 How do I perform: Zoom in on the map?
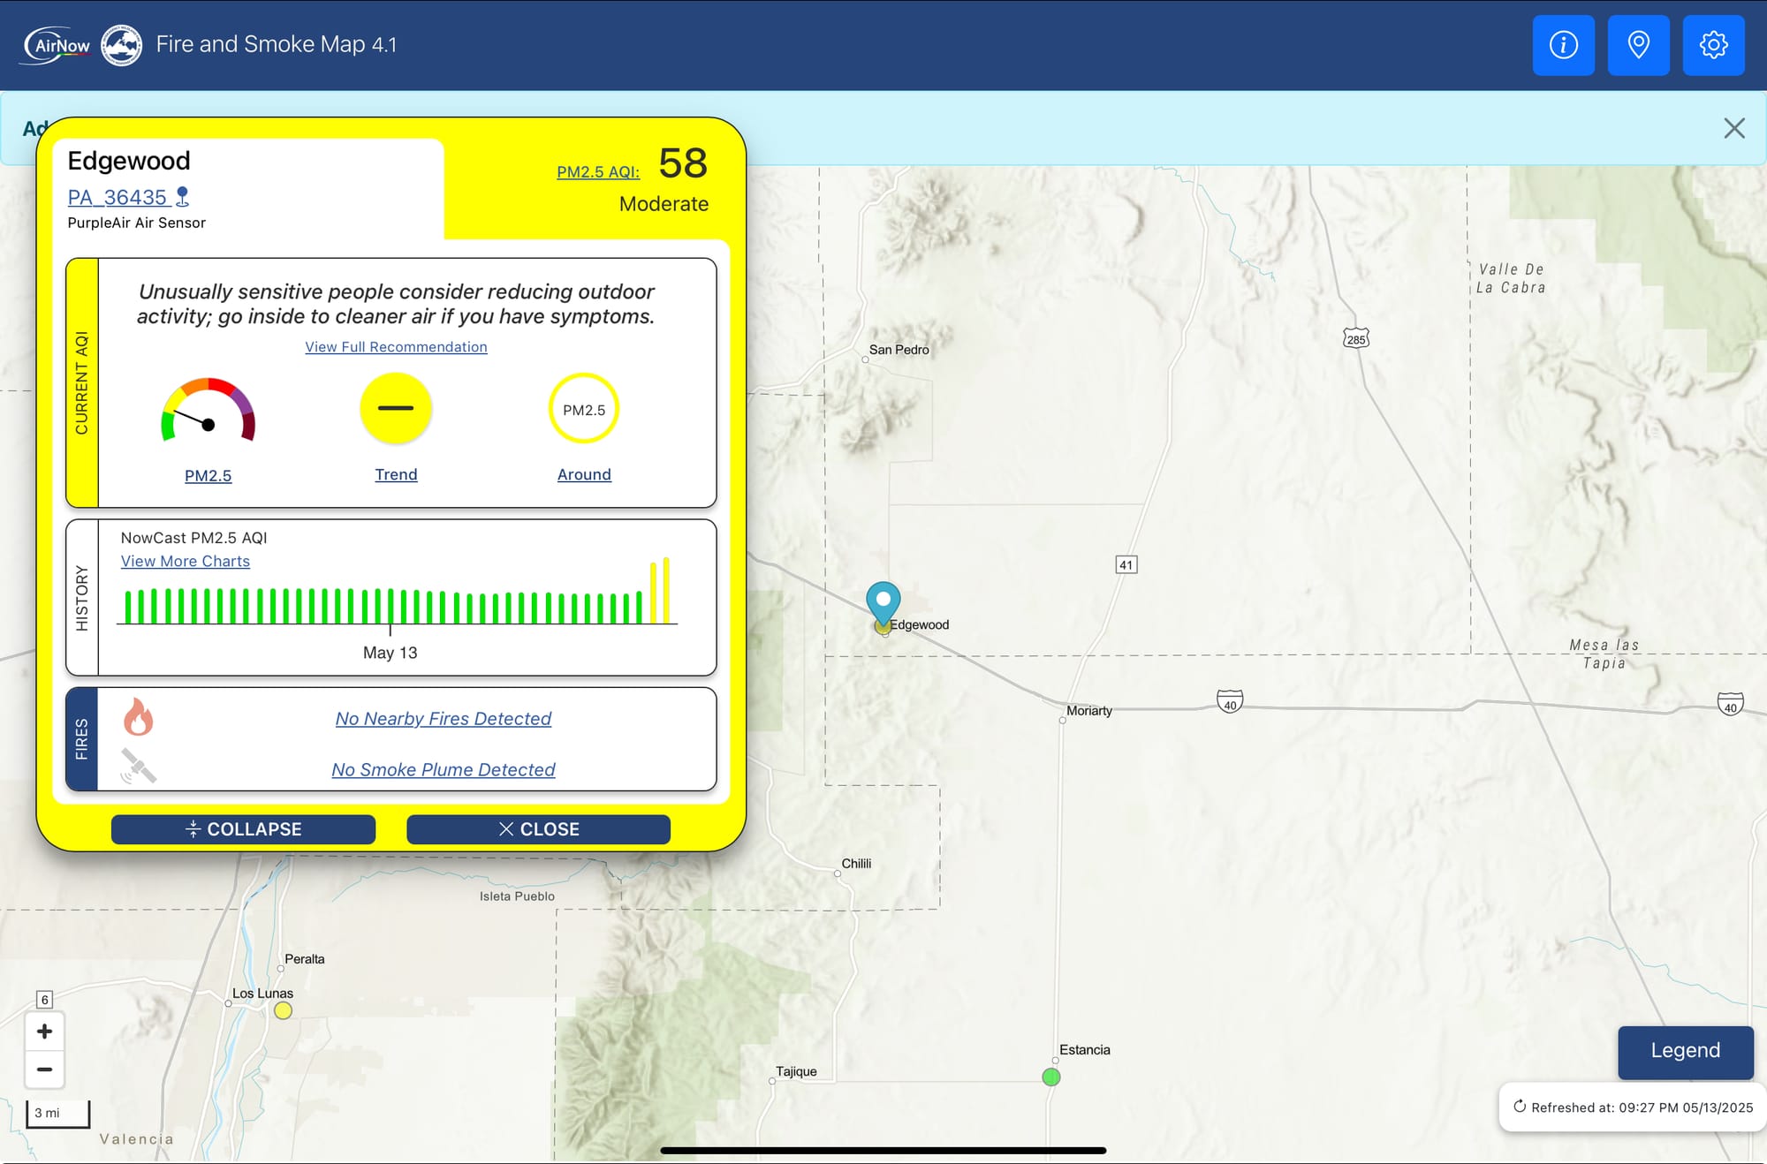tap(44, 1032)
